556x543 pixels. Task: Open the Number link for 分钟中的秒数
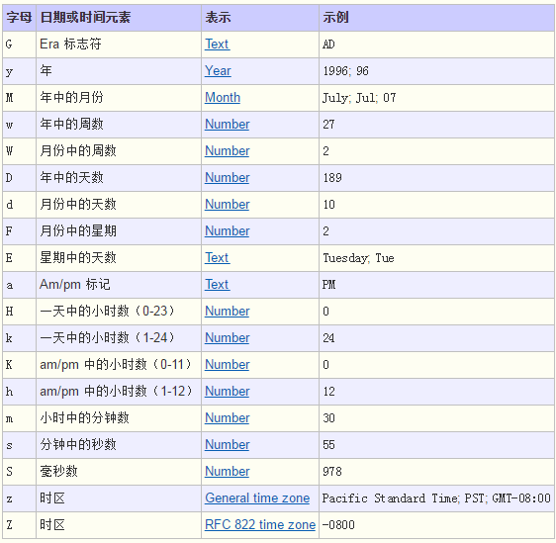pos(227,445)
